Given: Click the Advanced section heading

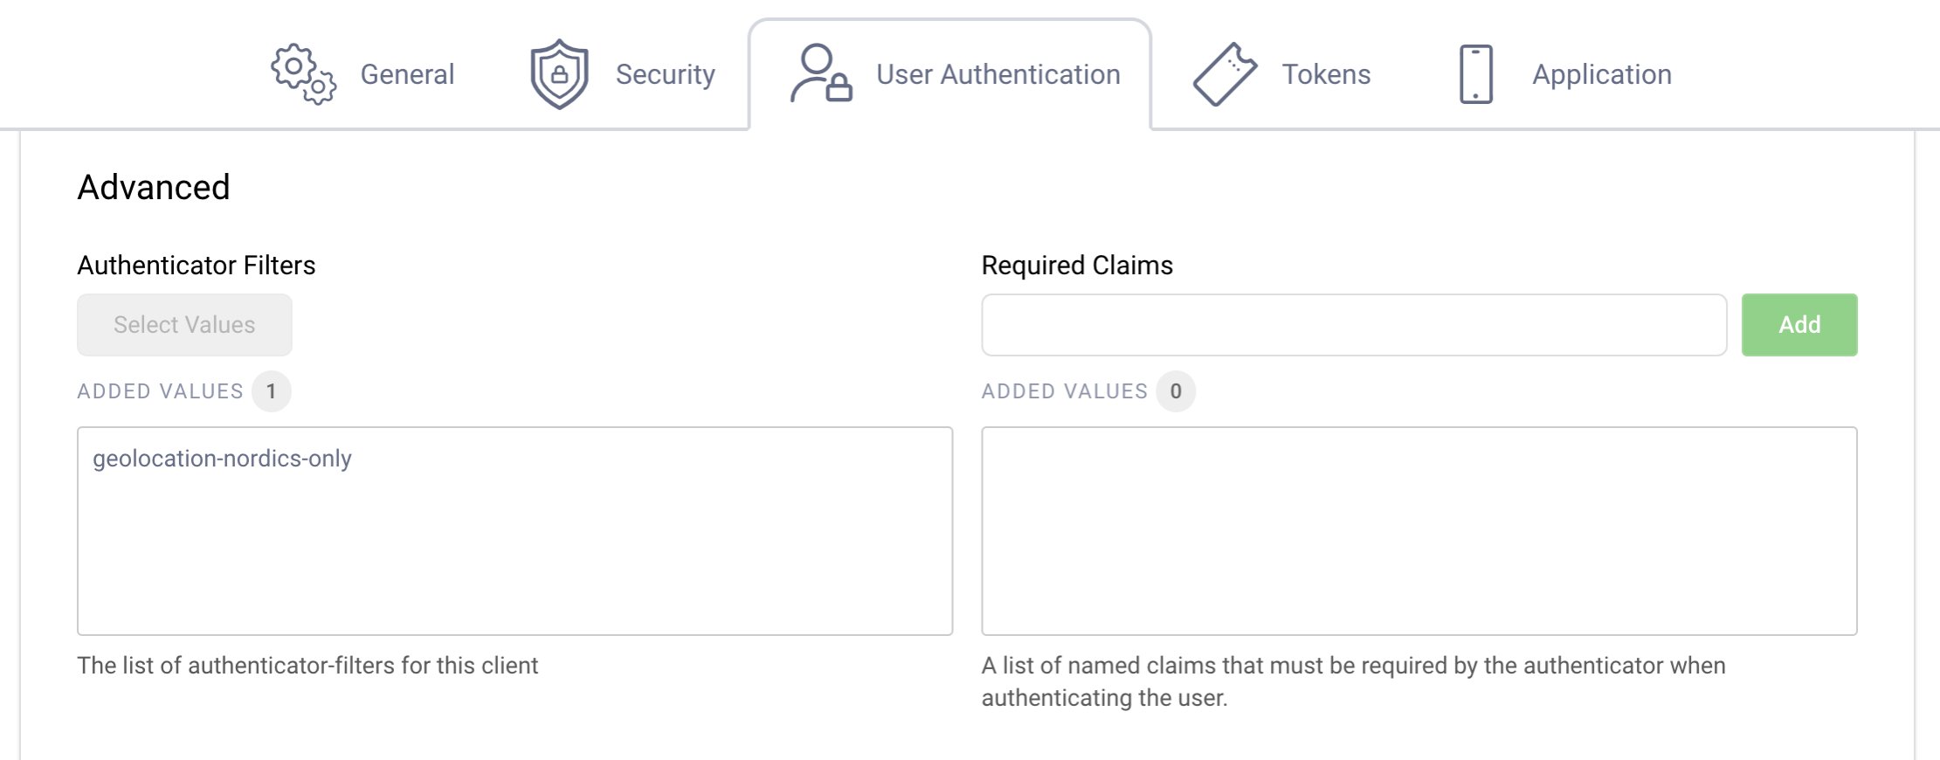Looking at the screenshot, I should point(154,188).
